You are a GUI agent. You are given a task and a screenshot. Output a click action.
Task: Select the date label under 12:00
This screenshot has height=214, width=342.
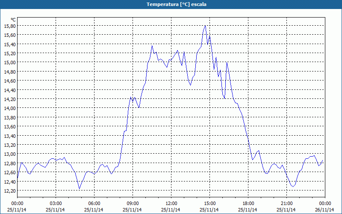pyautogui.click(x=171, y=210)
